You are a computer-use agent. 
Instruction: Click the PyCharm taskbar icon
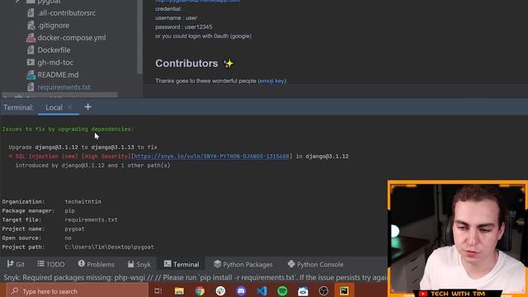[344, 291]
